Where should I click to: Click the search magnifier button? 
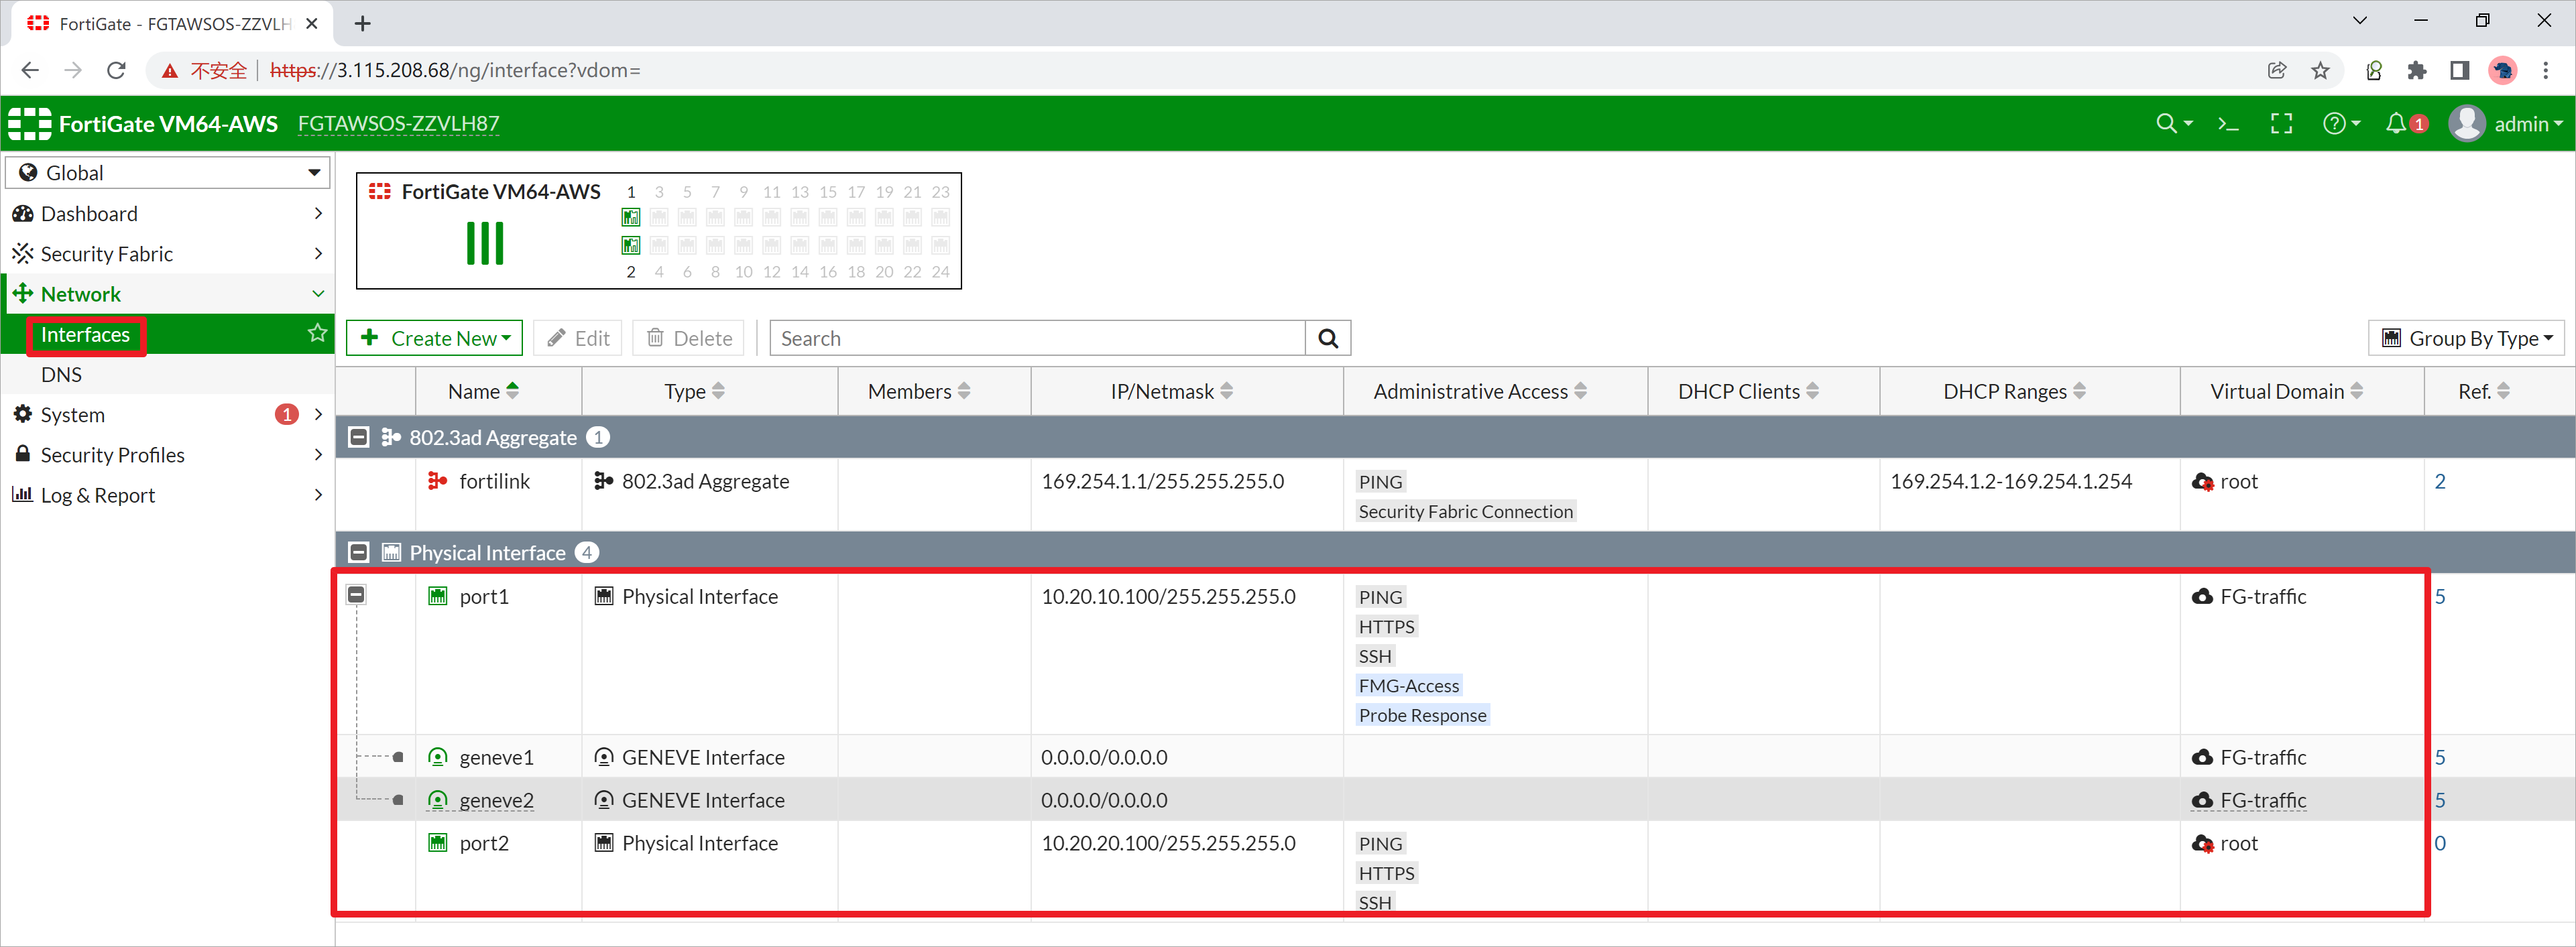(1327, 338)
